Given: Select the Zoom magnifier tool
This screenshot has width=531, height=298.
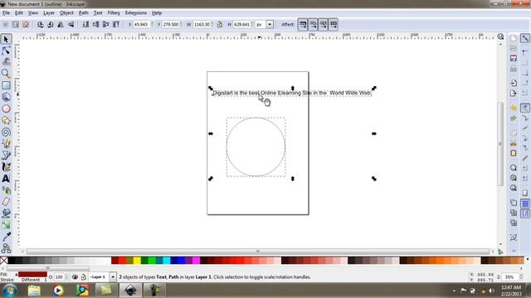Looking at the screenshot, I should coord(6,74).
